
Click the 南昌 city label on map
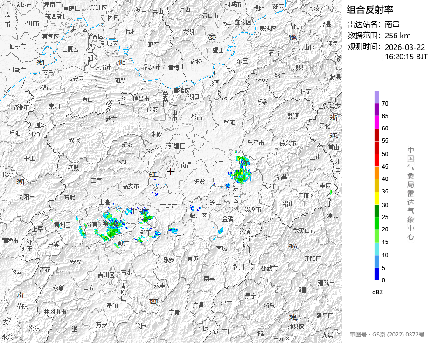click(186, 164)
